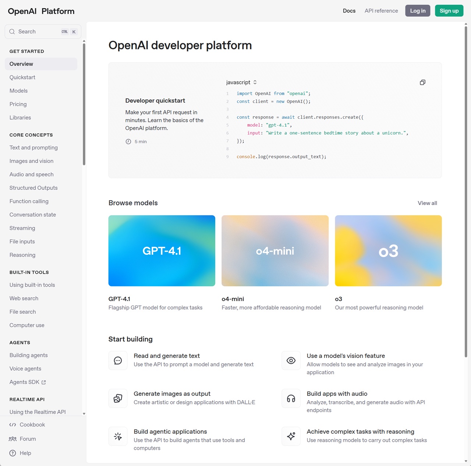This screenshot has height=466, width=471.
Task: Open Using built-in tools
Action: 32,285
